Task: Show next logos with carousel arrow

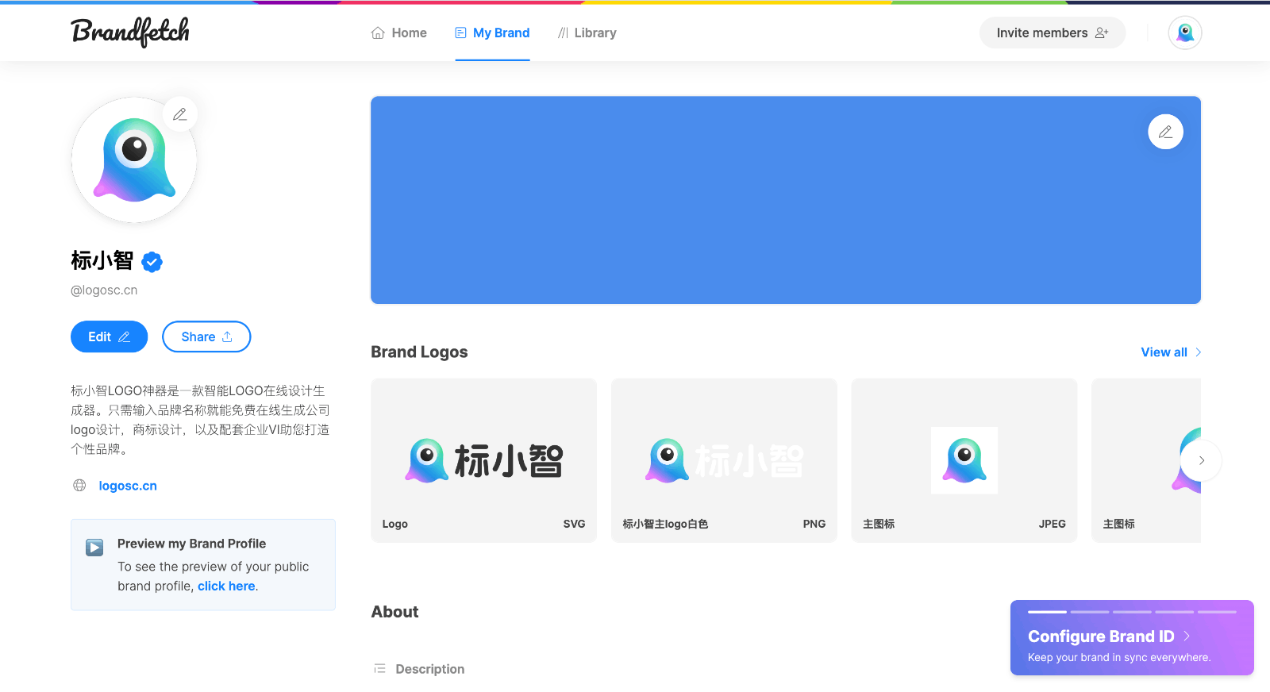Action: pyautogui.click(x=1201, y=460)
